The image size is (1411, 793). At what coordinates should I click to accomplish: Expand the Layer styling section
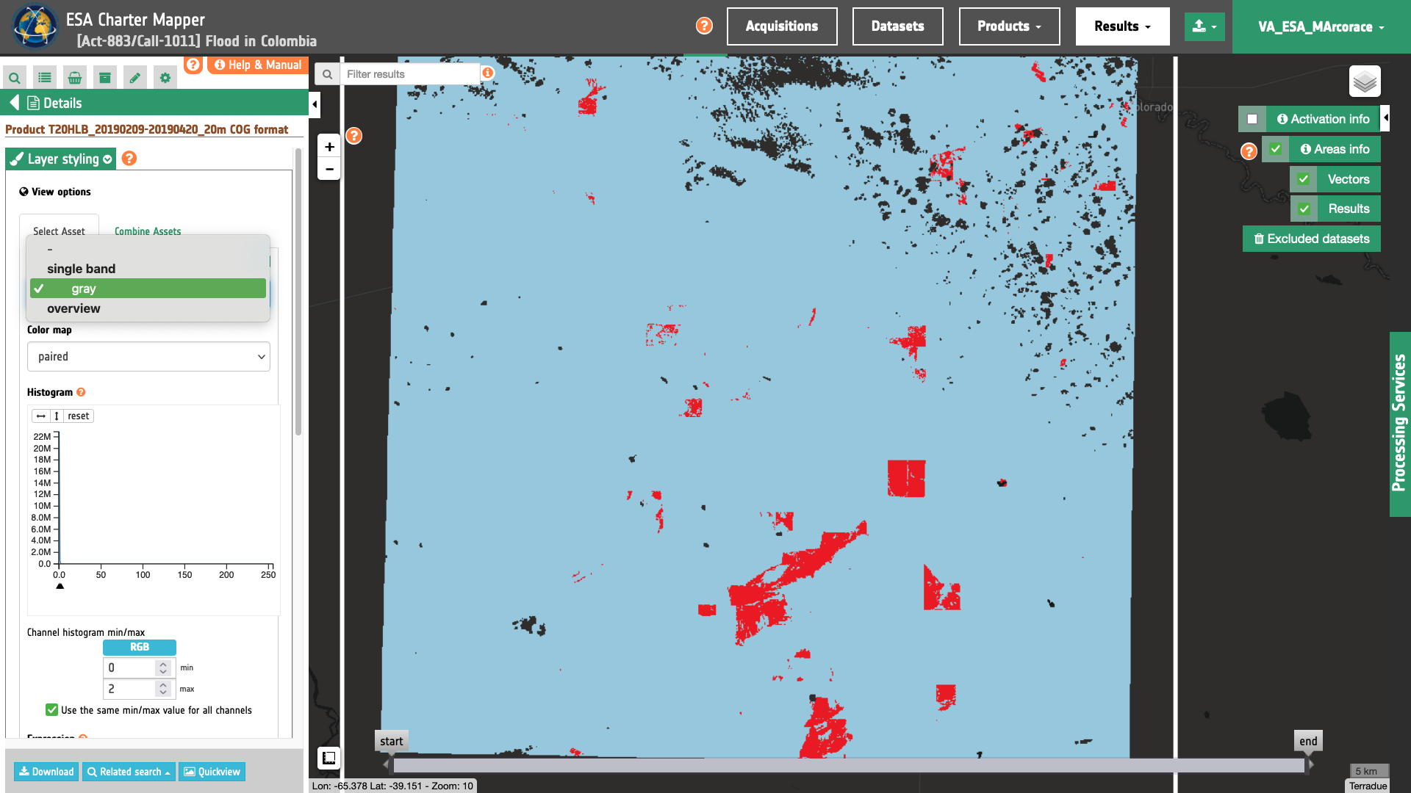[61, 159]
